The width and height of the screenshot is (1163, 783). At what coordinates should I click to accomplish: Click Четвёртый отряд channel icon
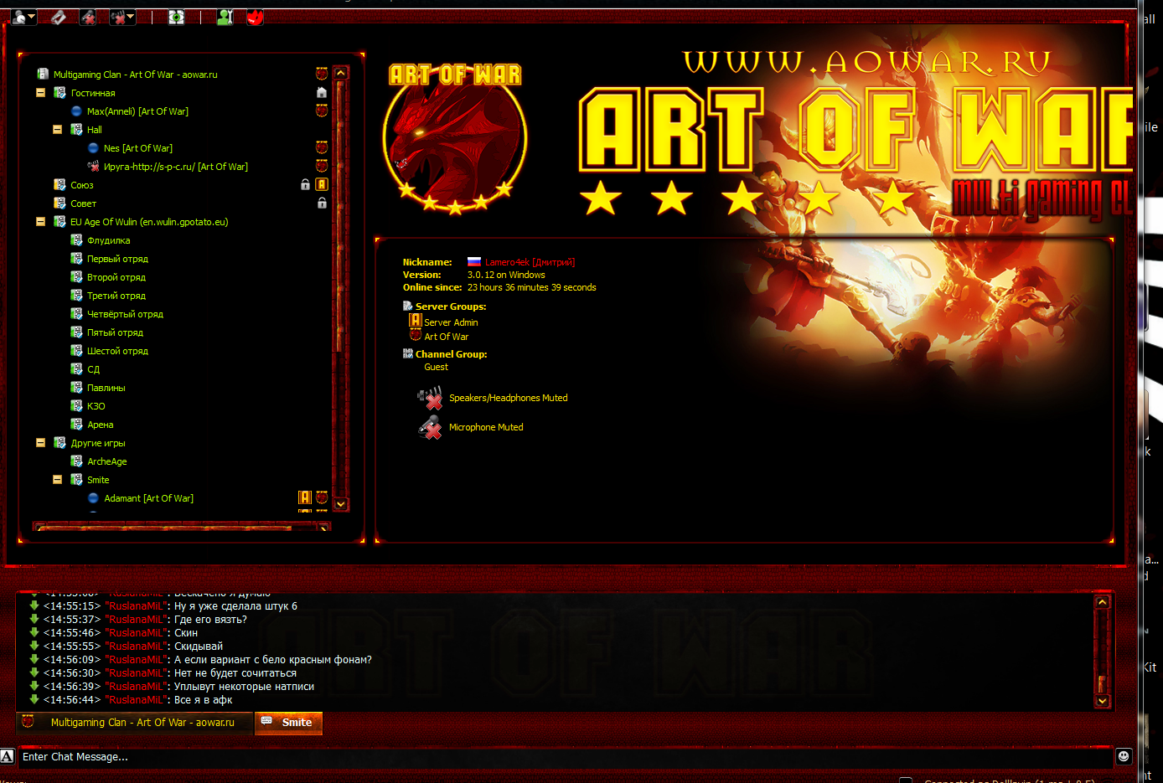(x=76, y=314)
